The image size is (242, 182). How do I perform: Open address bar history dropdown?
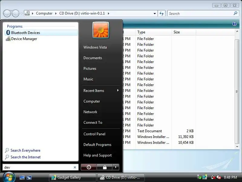click(155, 13)
